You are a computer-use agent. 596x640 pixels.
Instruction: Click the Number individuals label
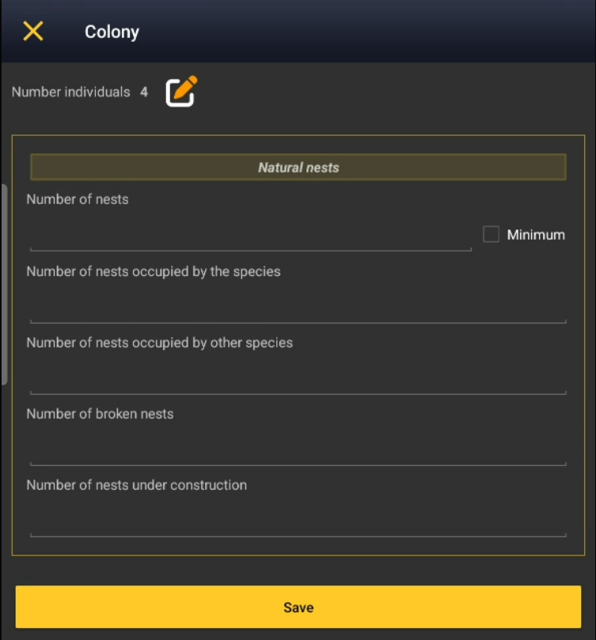tap(70, 93)
